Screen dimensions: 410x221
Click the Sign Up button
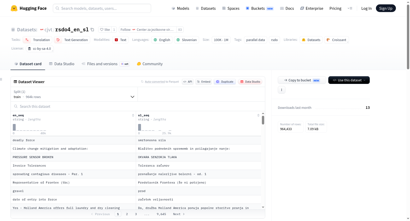pos(386,8)
